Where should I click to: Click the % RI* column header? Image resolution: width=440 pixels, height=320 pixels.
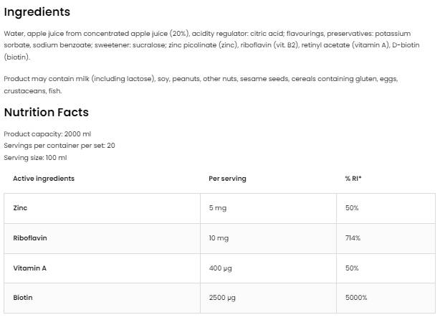click(x=353, y=179)
